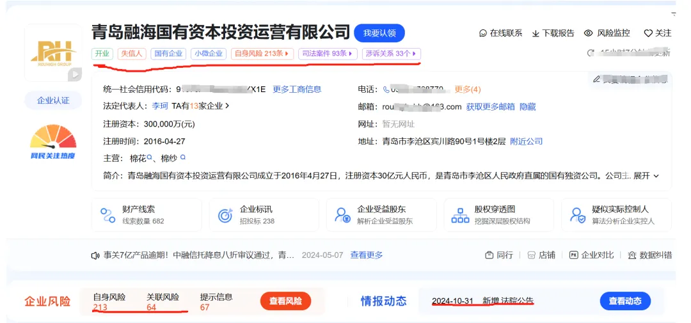691x323 pixels.
Task: Click the 同行 icon
Action: coord(489,255)
